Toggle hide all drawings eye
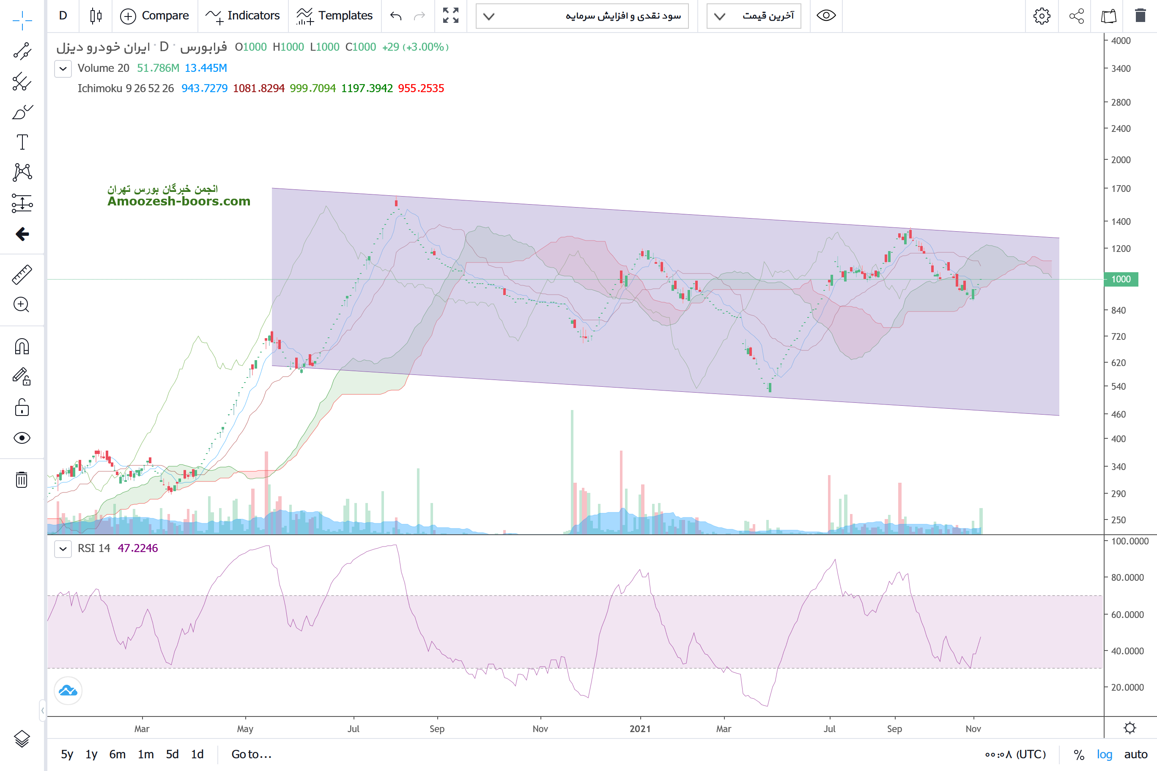This screenshot has height=771, width=1157. [x=22, y=437]
